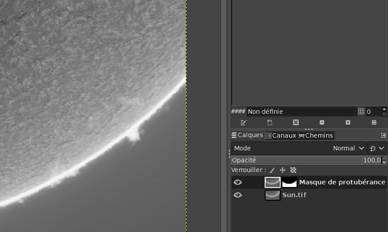Toggle the lock alpha channel checkerboard icon
Image resolution: width=388 pixels, height=232 pixels.
[293, 170]
